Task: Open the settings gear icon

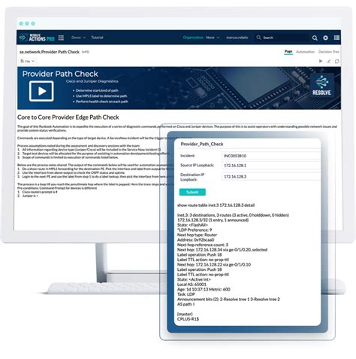Action: click(325, 38)
